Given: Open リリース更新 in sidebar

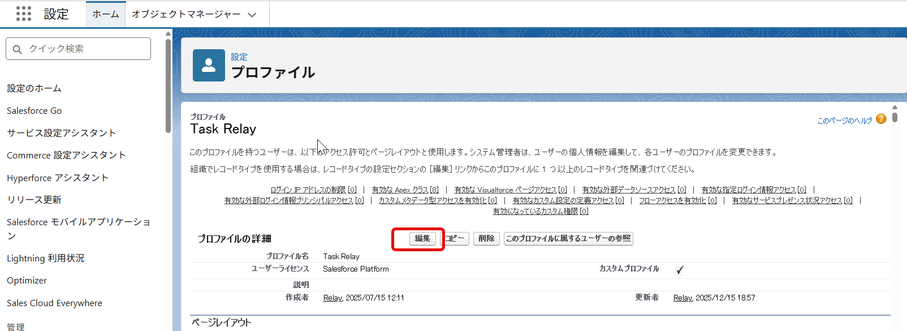Looking at the screenshot, I should tap(34, 200).
